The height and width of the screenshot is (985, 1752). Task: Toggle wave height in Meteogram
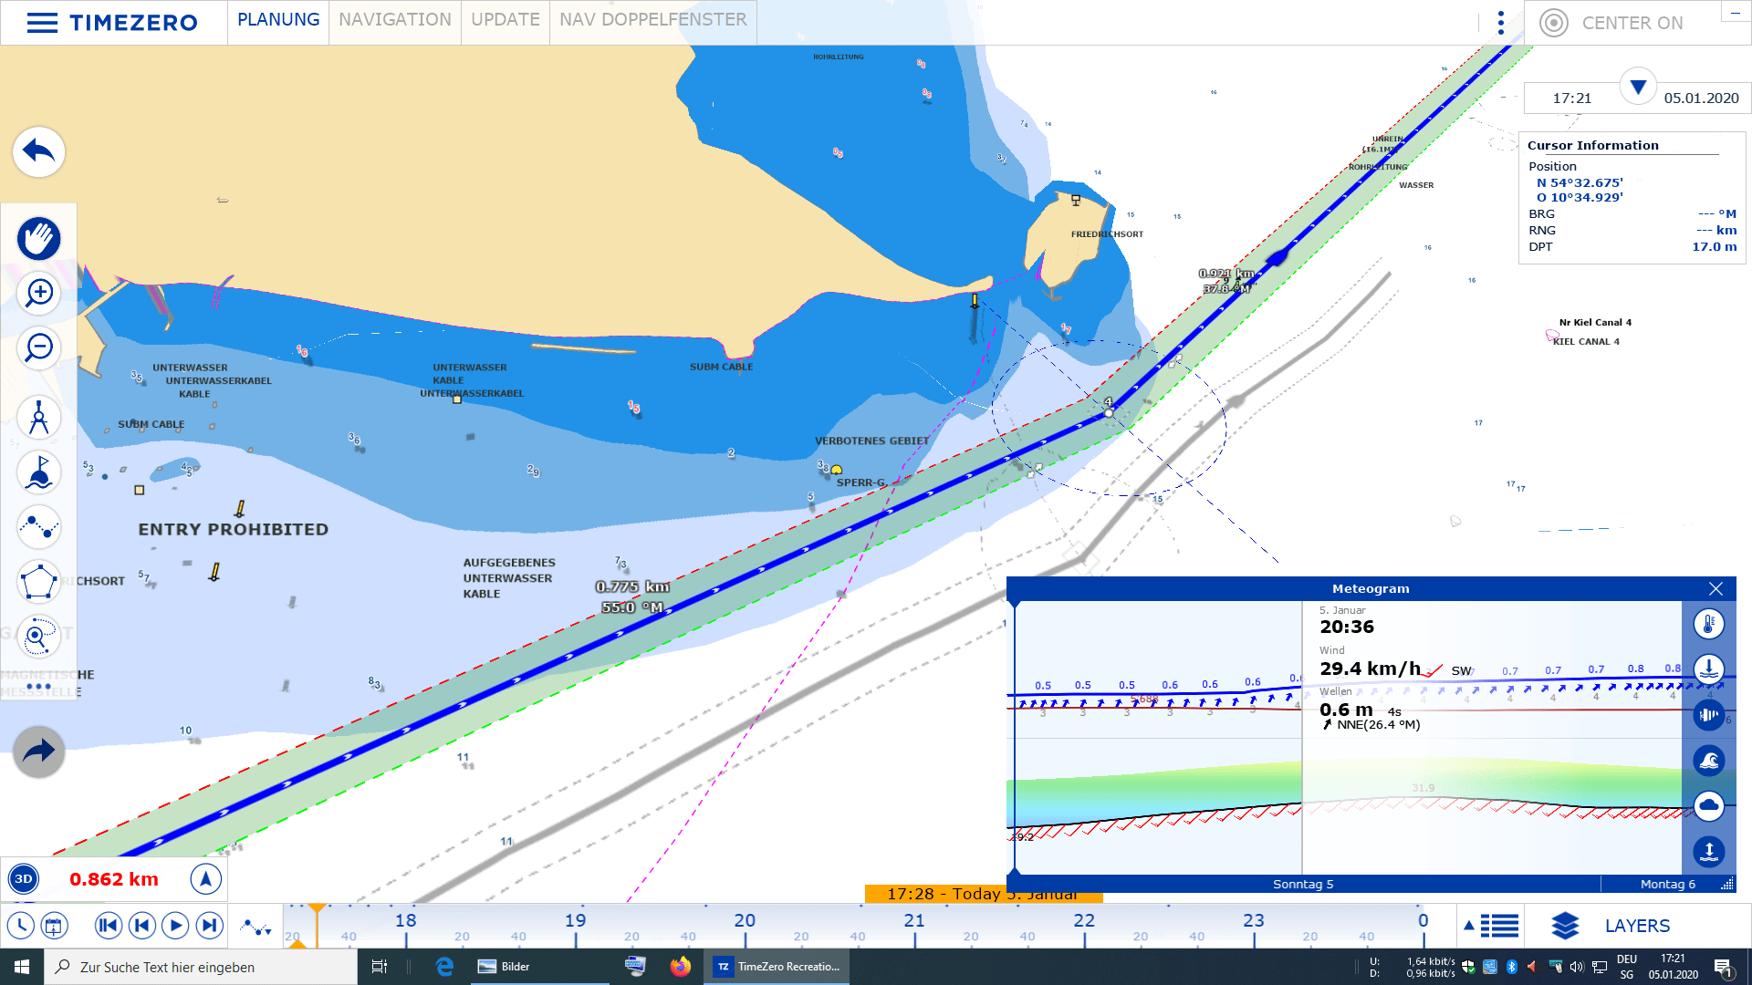coord(1708,760)
